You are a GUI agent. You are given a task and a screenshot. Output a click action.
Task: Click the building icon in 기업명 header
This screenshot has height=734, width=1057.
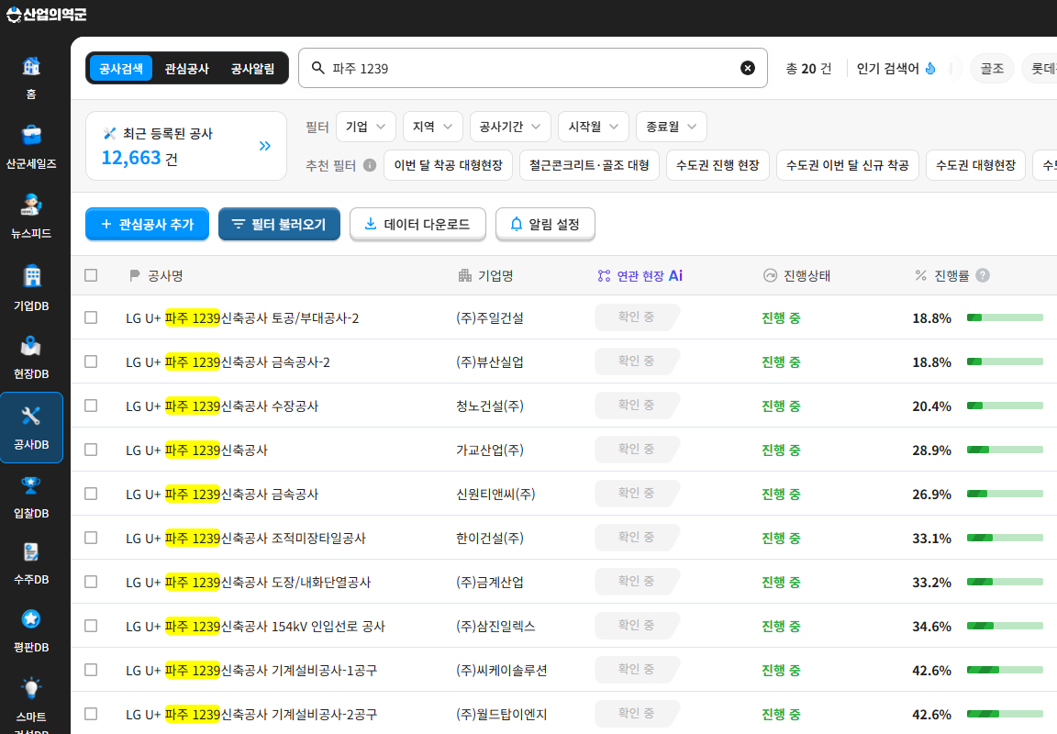click(465, 275)
